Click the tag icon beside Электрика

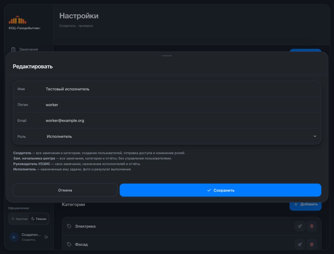69,226
